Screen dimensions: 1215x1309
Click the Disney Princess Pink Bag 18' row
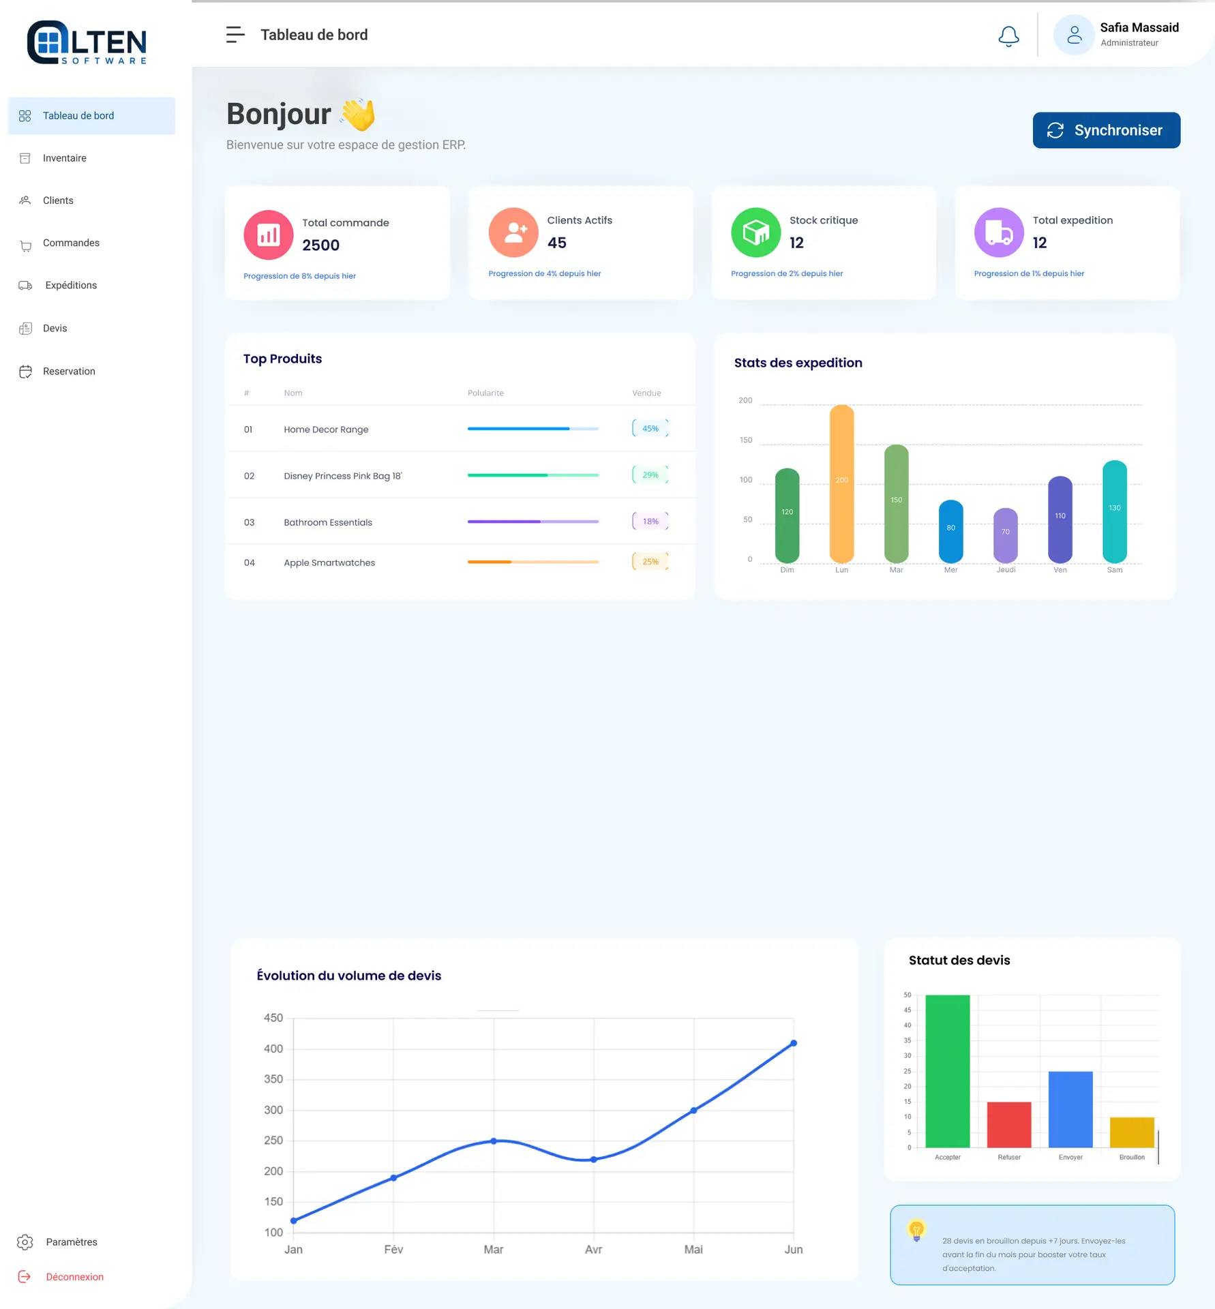point(460,476)
